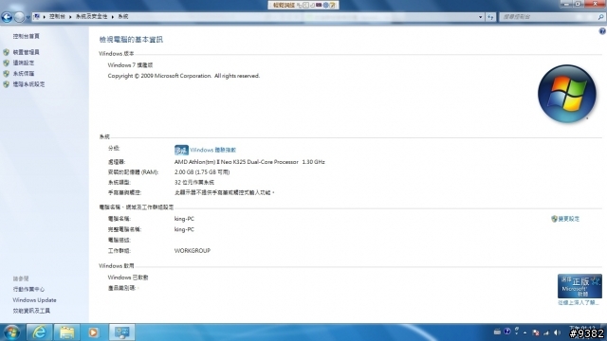Click the Windows logo orb image
The width and height of the screenshot is (607, 341).
(567, 94)
